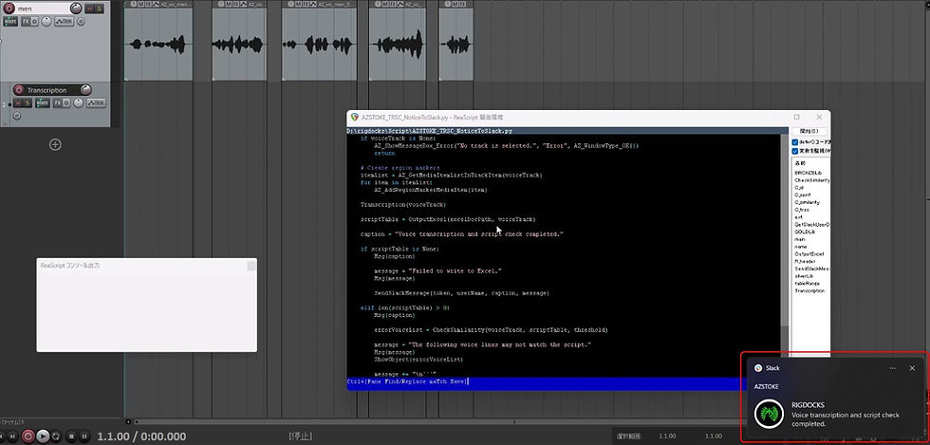Select silverLib in the variable list
This screenshot has height=445, width=930.
click(x=804, y=276)
